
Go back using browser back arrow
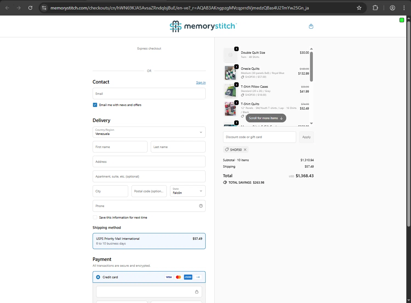(7, 8)
